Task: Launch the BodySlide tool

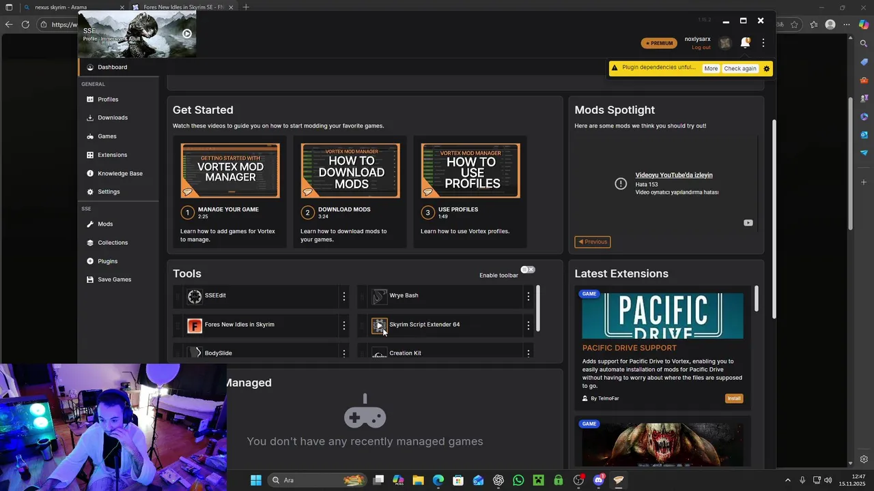Action: 195,353
